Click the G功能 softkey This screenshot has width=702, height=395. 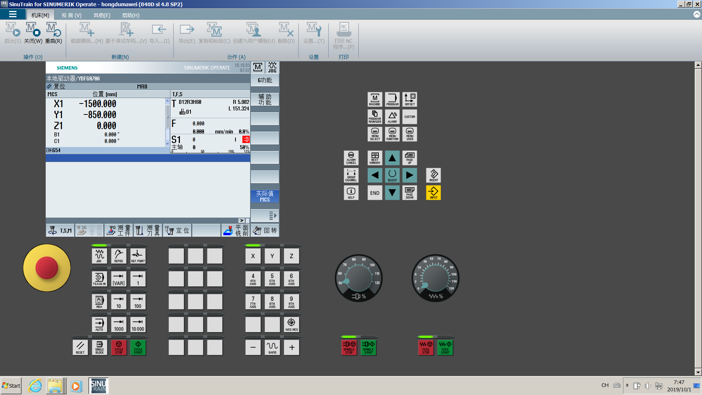point(265,80)
